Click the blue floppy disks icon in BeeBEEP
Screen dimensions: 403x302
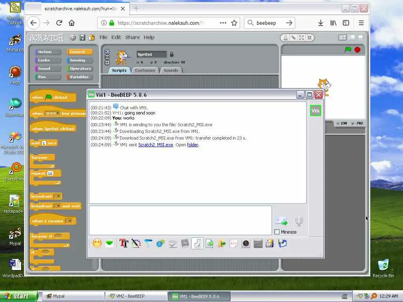[x=282, y=243]
